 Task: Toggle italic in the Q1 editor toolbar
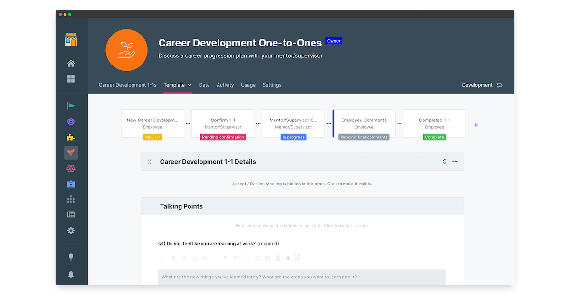click(x=184, y=258)
